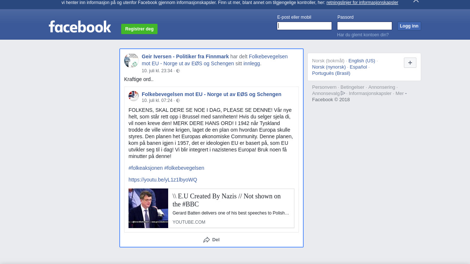
Task: Open the innlegg link in share header
Action: point(252,63)
